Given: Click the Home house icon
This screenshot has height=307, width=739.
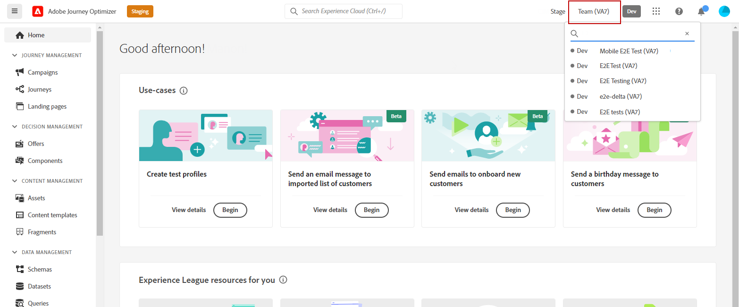Looking at the screenshot, I should [20, 35].
